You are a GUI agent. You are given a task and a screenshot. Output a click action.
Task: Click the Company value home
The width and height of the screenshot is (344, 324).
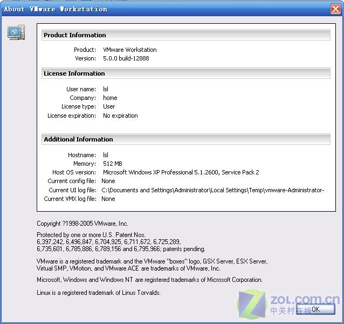110,98
